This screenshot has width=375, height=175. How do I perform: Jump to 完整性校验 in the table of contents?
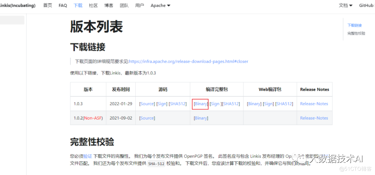click(356, 33)
